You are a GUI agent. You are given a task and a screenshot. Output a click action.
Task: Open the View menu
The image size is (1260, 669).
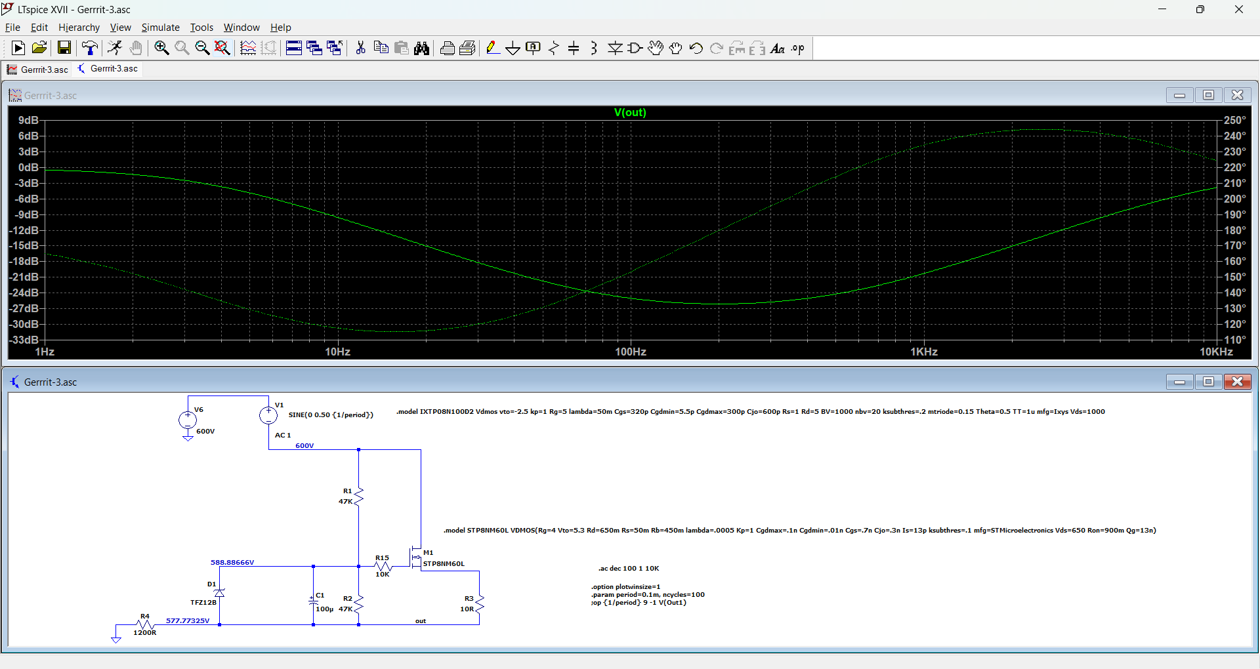(x=120, y=28)
